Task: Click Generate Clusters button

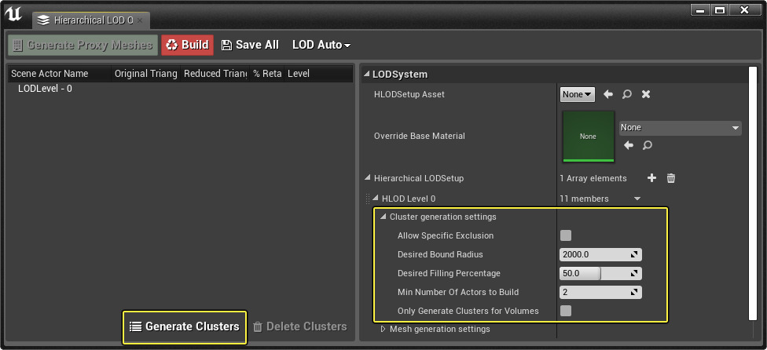Action: 185,326
